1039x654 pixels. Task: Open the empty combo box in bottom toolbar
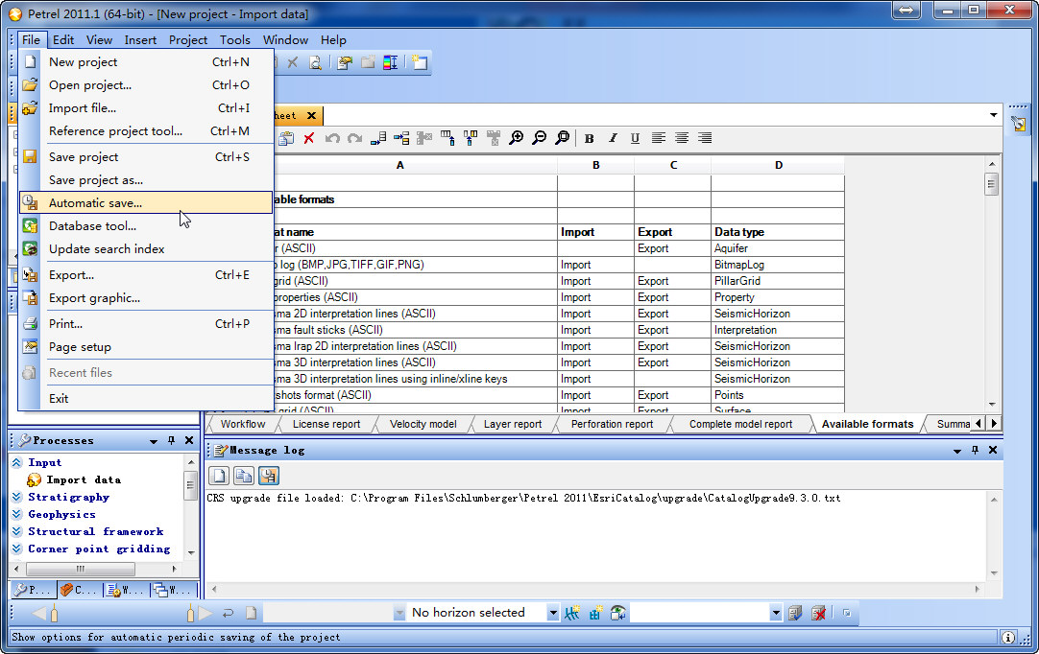(707, 613)
